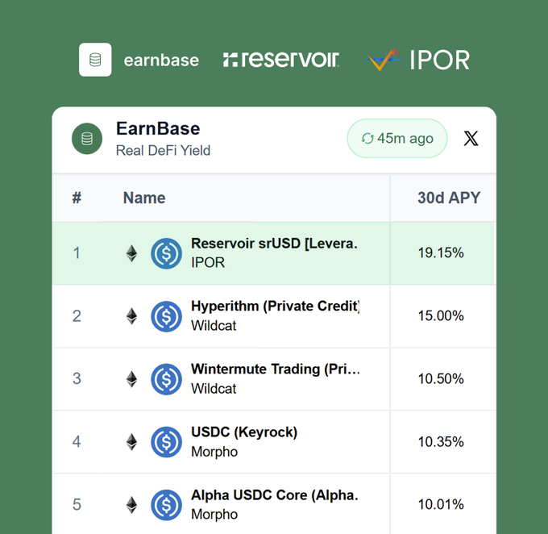
Task: Click the Wildcat label under Hyperithm
Action: (214, 326)
